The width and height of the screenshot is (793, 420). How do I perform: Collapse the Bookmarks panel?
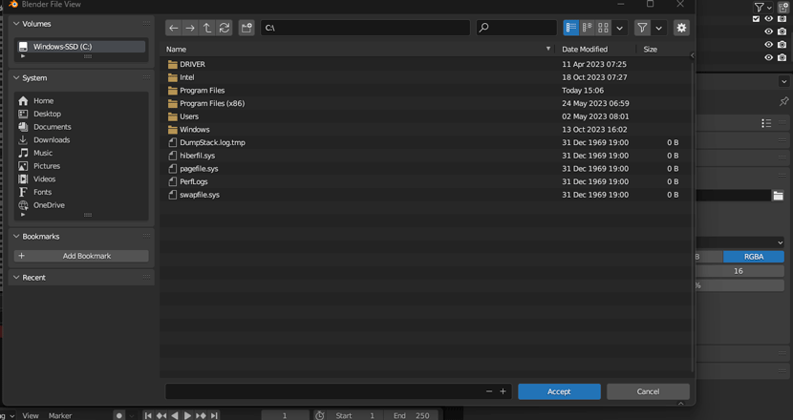16,237
